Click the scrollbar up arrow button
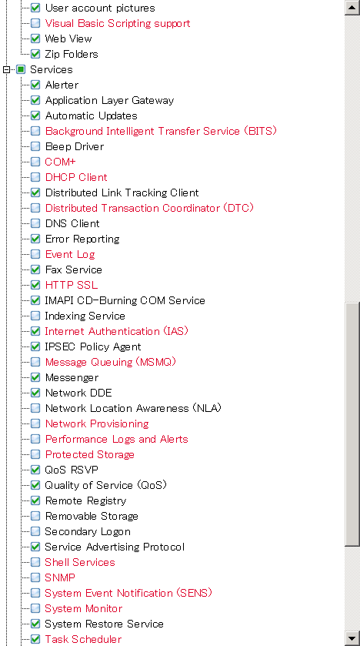 click(352, 7)
